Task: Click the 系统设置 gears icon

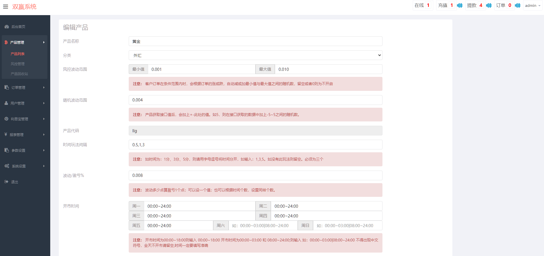Action: pyautogui.click(x=7, y=166)
